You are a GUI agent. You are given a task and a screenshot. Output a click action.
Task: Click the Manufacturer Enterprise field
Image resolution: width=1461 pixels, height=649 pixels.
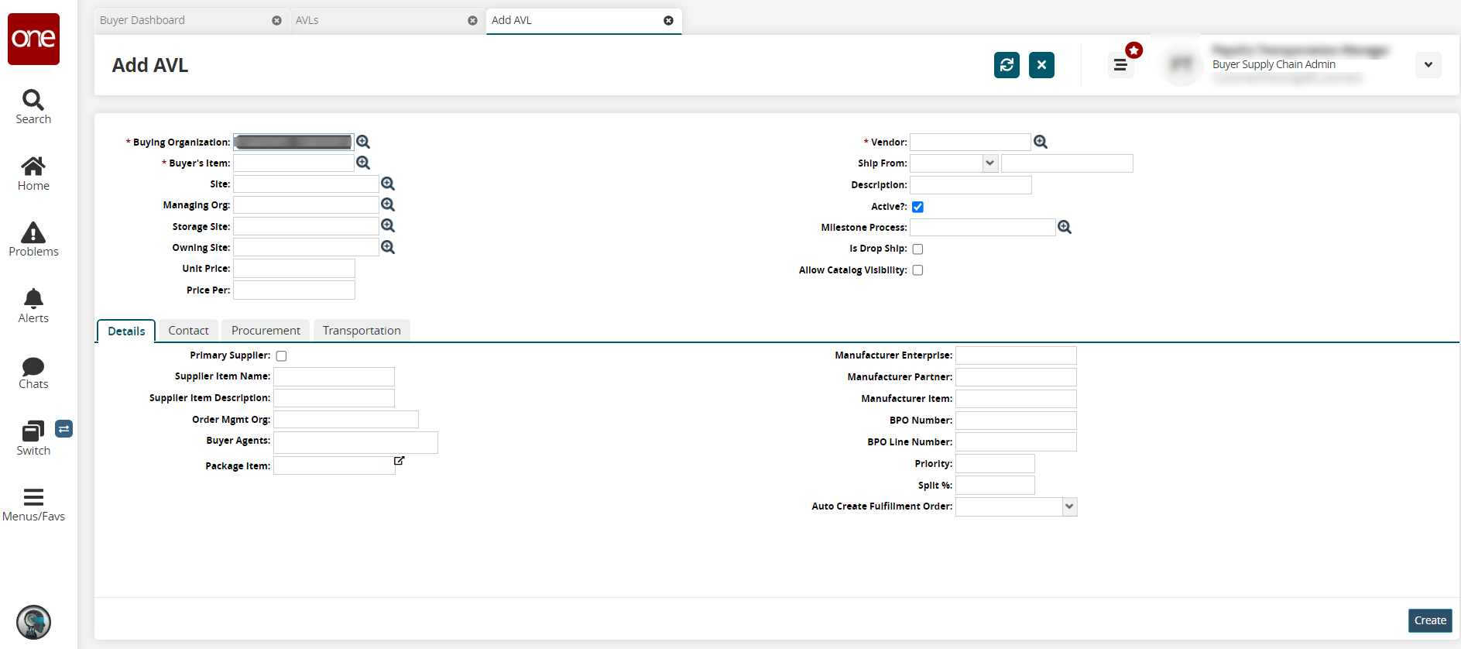coord(1016,355)
